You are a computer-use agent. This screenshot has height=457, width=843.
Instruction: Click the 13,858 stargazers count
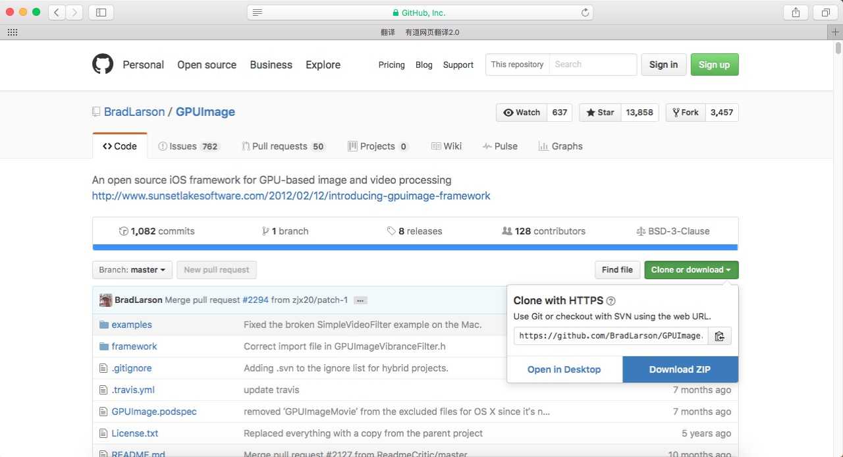pyautogui.click(x=639, y=113)
